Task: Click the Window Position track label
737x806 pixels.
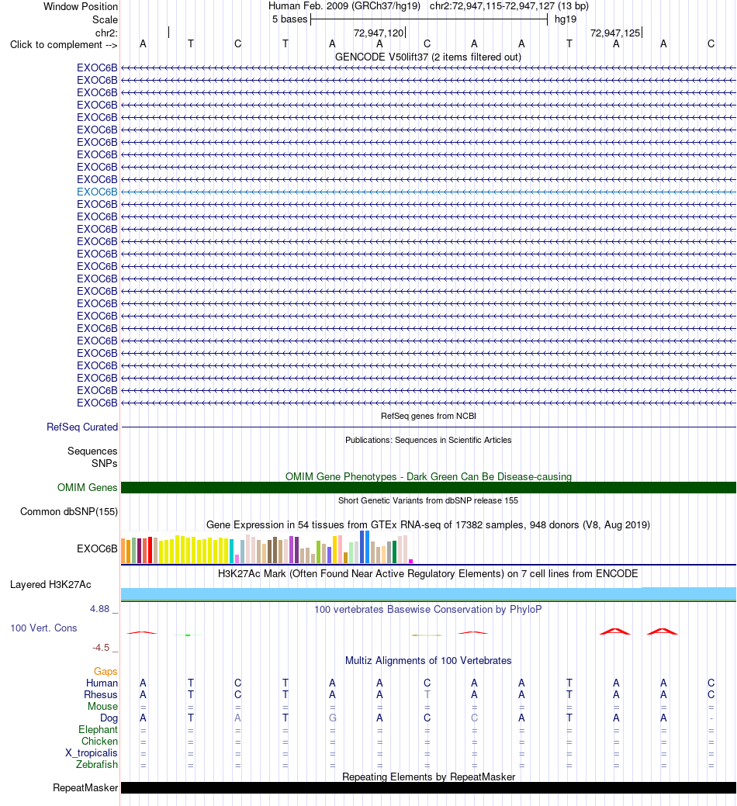Action: coord(80,7)
